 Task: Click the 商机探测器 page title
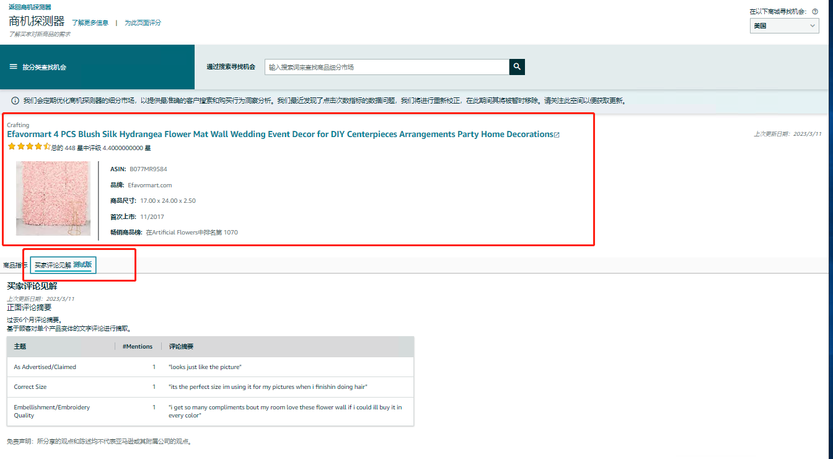pyautogui.click(x=37, y=22)
